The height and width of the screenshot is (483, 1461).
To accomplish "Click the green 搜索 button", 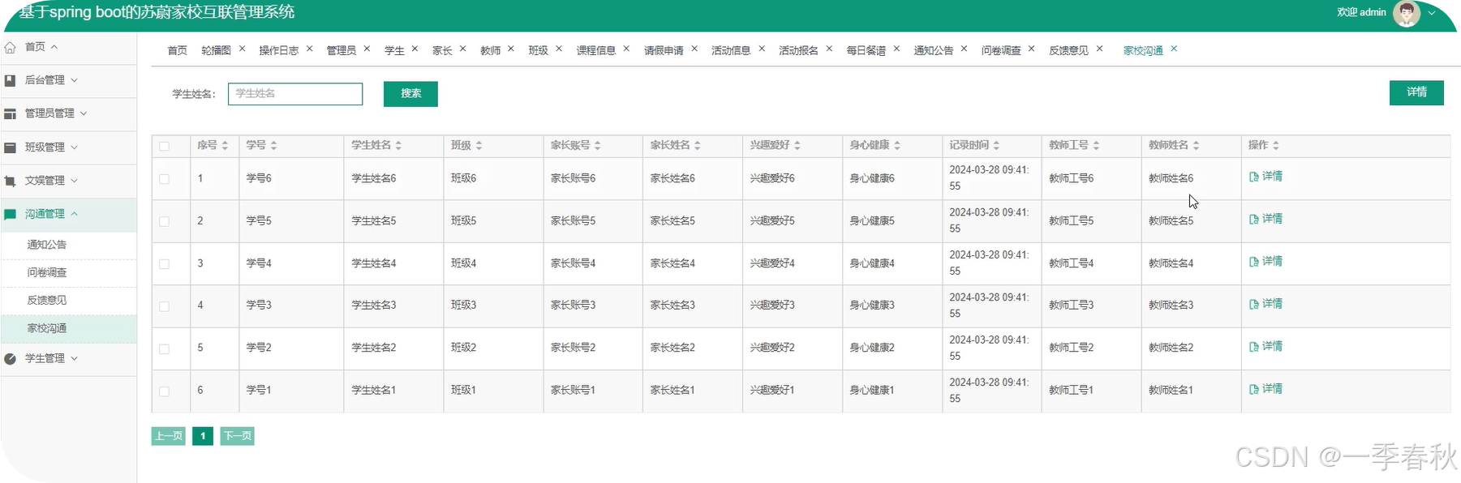I will click(x=410, y=94).
